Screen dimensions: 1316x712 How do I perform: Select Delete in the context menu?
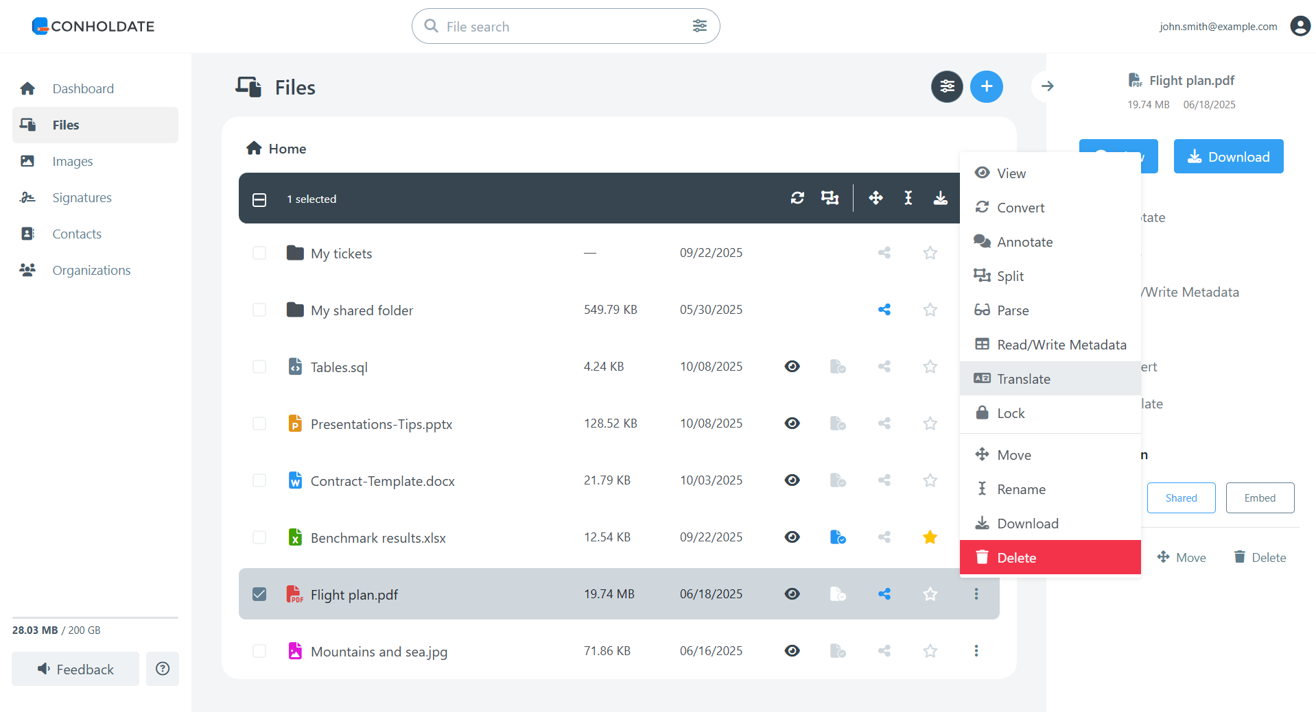click(1016, 558)
